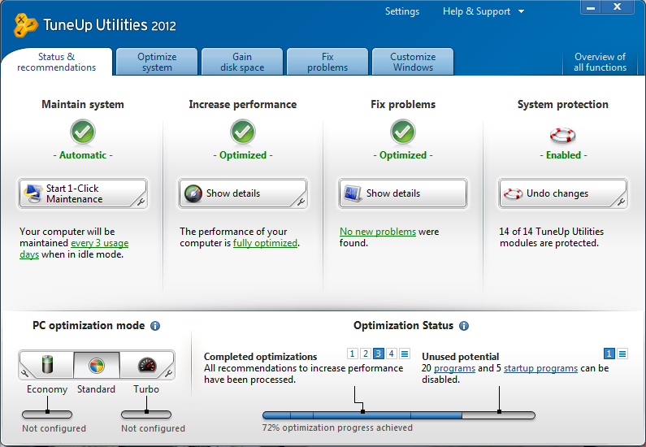Open the startup programs link
Image resolution: width=646 pixels, height=447 pixels.
click(x=540, y=368)
